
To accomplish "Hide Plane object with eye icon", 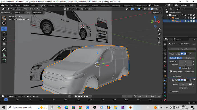I will pos(188,18).
